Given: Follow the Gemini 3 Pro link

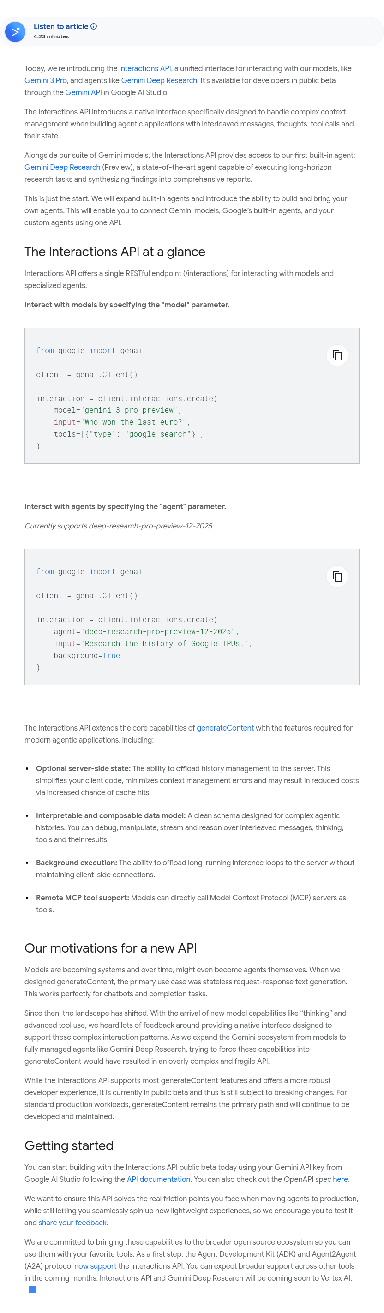Looking at the screenshot, I should (45, 80).
